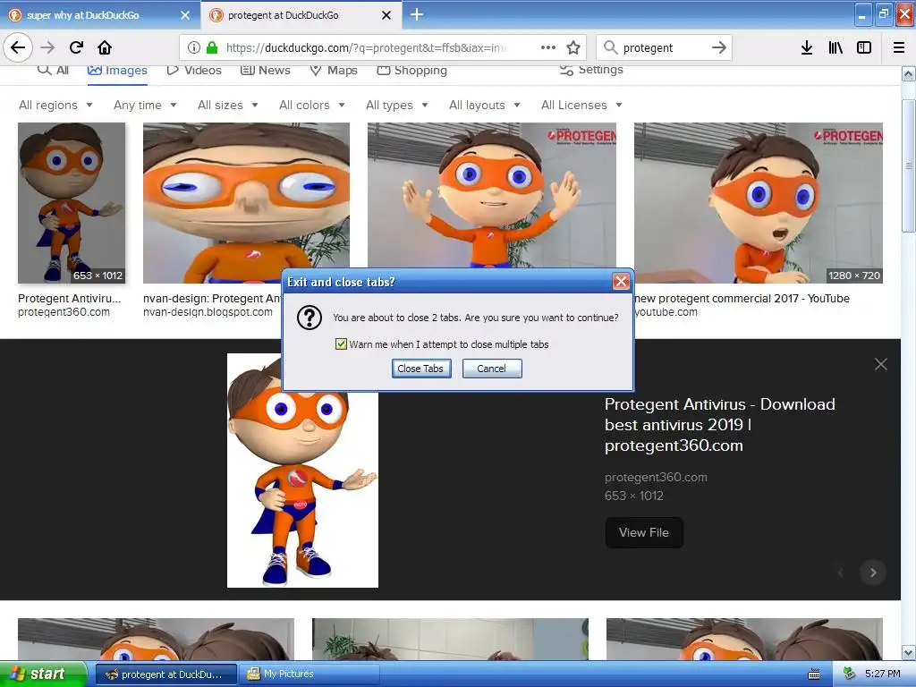Screen dimensions: 916x687
Task: Select the Images search tab
Action: coord(117,70)
